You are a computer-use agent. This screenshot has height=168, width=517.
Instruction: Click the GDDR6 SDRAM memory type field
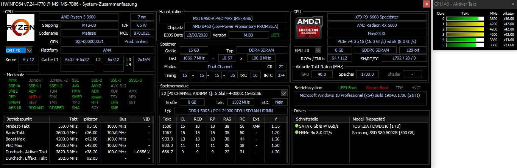pyautogui.click(x=375, y=50)
